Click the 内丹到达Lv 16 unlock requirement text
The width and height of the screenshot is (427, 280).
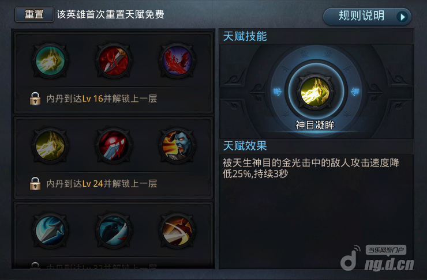(102, 99)
